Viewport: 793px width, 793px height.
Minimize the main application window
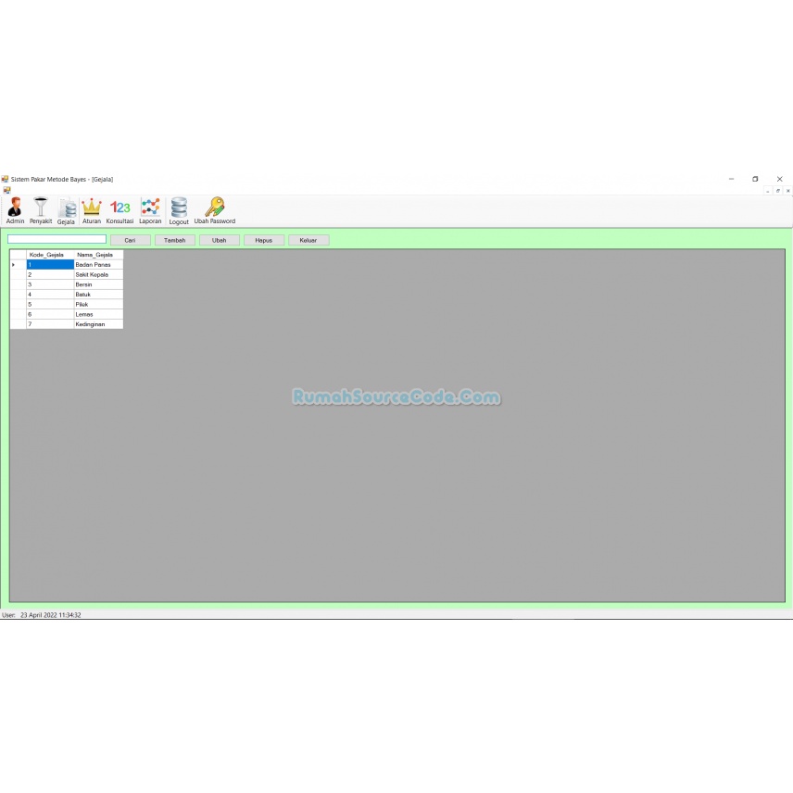tap(731, 179)
